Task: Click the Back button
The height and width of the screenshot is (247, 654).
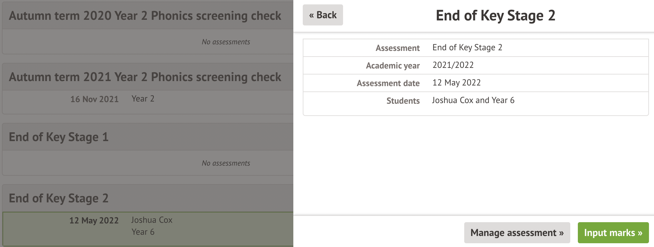Action: pyautogui.click(x=323, y=15)
